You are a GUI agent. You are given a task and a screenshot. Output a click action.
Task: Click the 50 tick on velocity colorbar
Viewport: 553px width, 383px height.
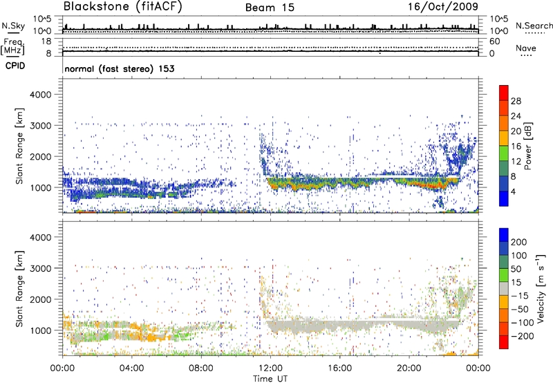(516, 269)
